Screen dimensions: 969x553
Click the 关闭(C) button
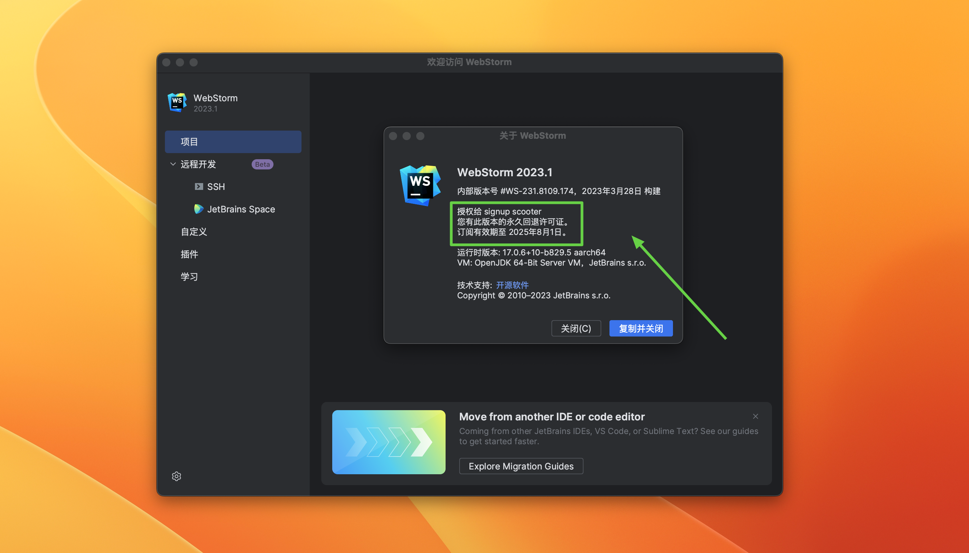click(x=576, y=328)
